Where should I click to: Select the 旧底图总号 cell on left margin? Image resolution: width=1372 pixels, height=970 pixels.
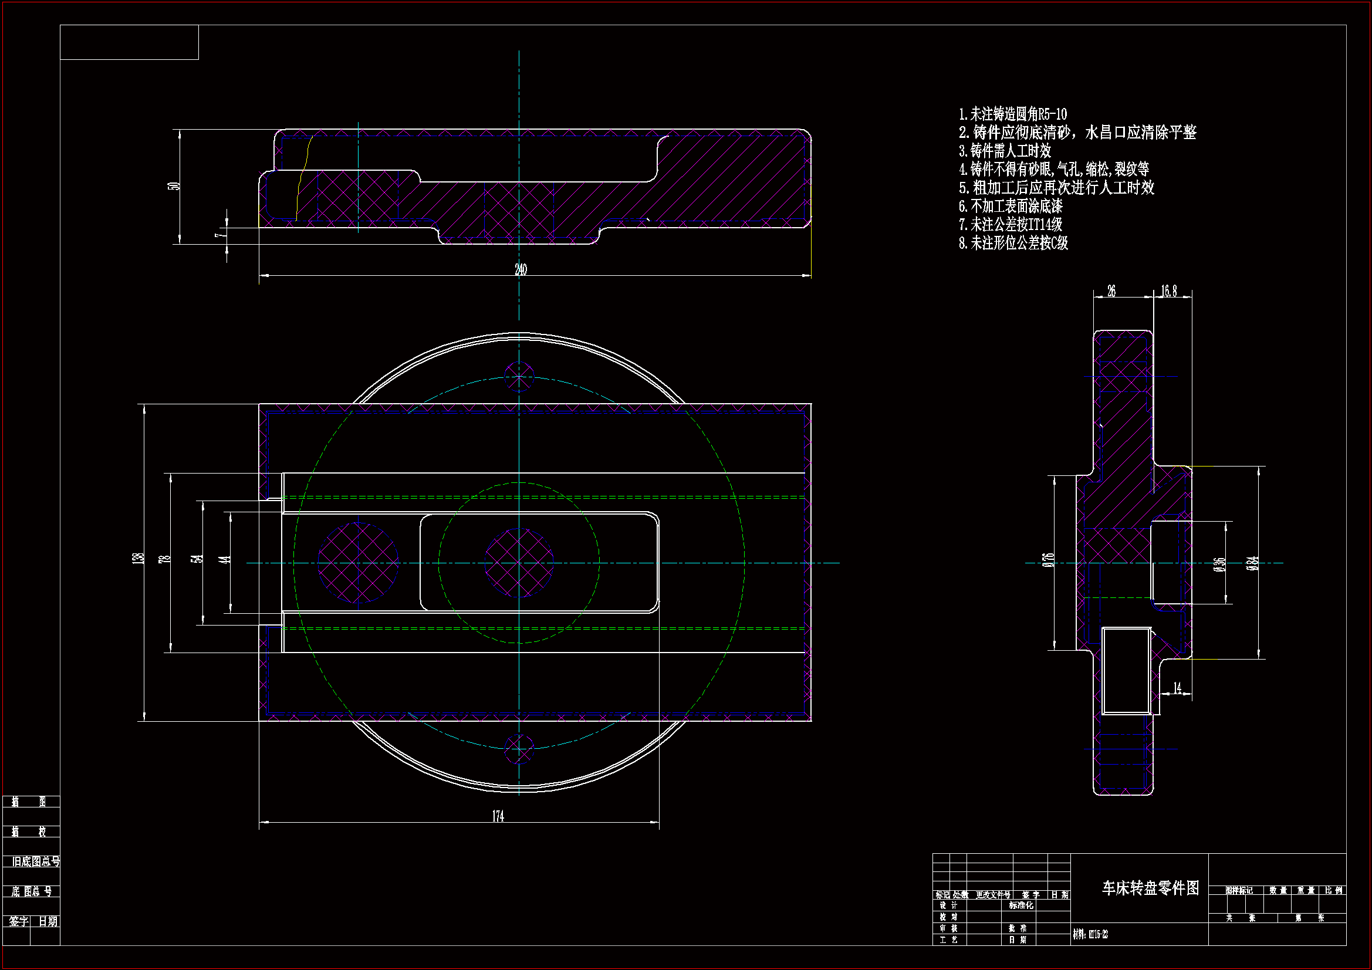click(36, 861)
